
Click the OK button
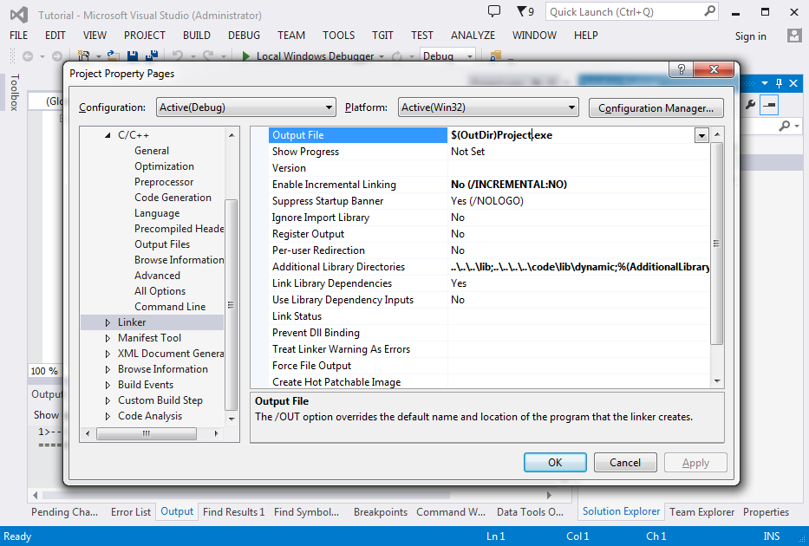click(555, 463)
